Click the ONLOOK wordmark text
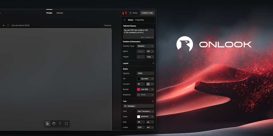 225,44
